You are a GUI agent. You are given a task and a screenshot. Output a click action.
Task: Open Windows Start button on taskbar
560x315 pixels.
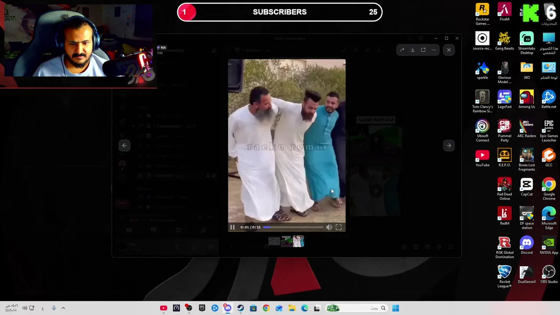(395, 308)
